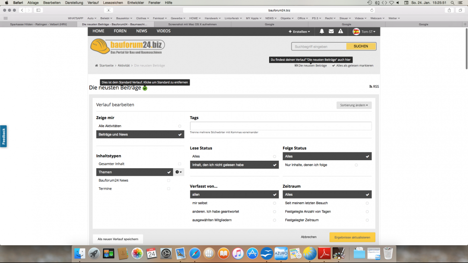This screenshot has height=263, width=468.
Task: Select 'Alle Aktivitäten' option
Action: point(140,126)
